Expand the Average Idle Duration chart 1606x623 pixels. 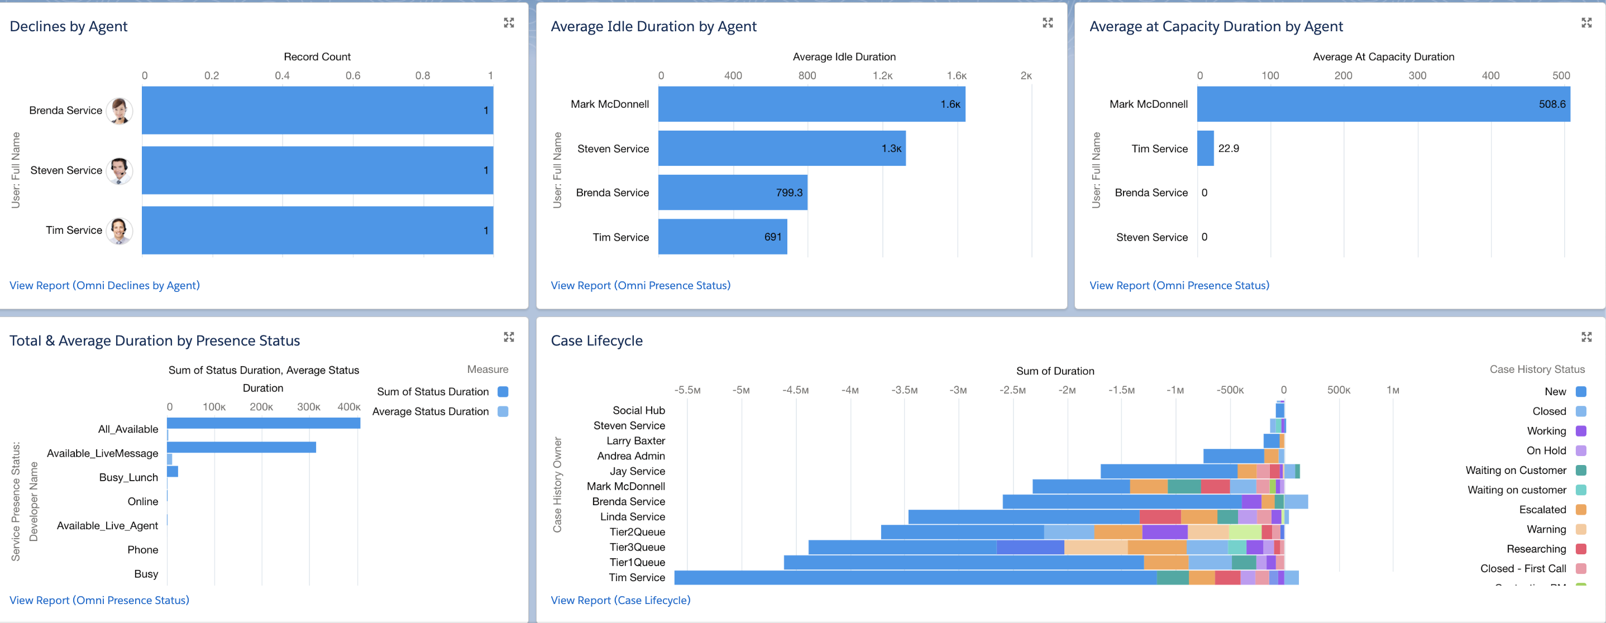pyautogui.click(x=1048, y=23)
